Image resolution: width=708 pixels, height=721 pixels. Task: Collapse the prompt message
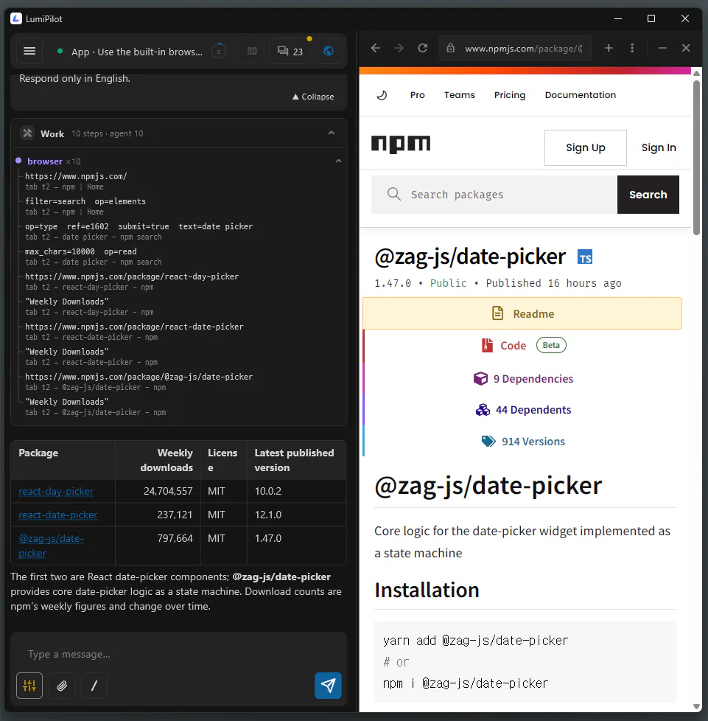tap(313, 97)
